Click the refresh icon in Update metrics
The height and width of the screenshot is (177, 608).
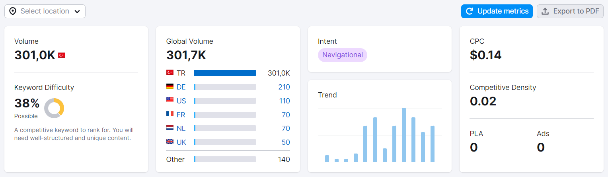[x=470, y=11]
